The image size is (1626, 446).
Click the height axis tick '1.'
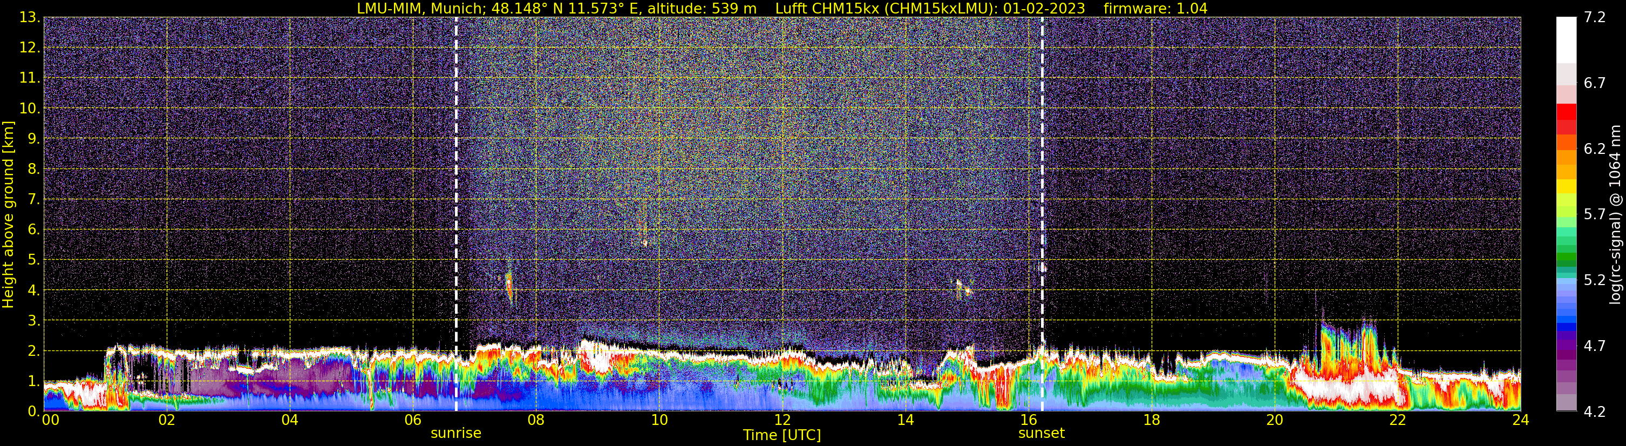pos(34,381)
